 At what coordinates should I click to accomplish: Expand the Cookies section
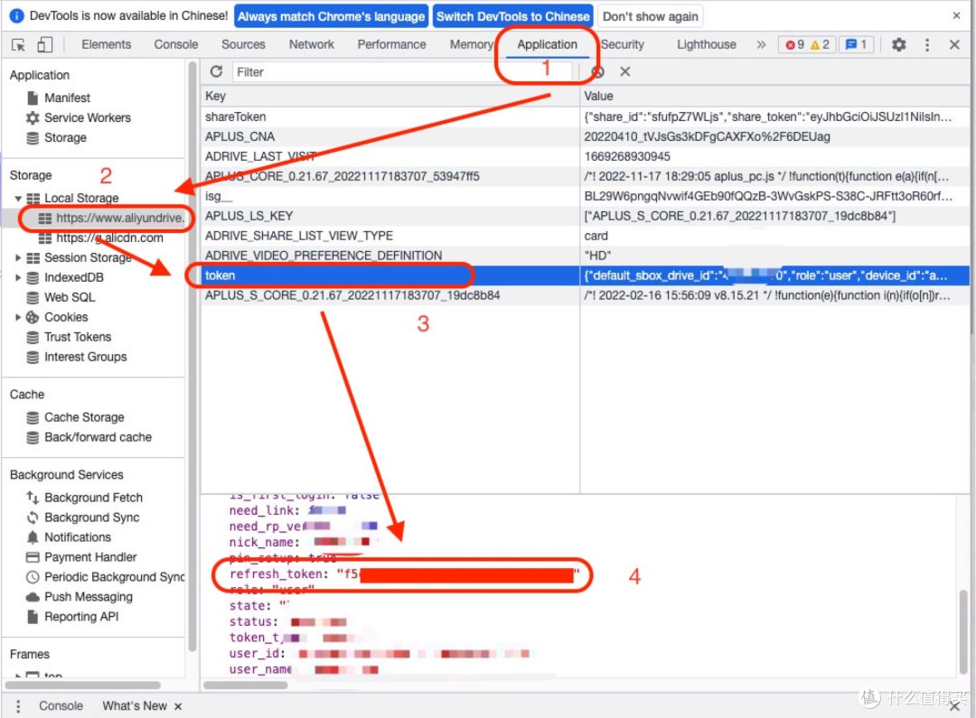coord(17,317)
